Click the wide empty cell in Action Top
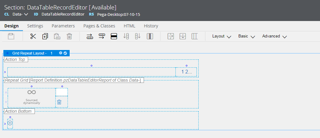Image resolution: width=320 pixels, height=138 pixels. (x=91, y=72)
